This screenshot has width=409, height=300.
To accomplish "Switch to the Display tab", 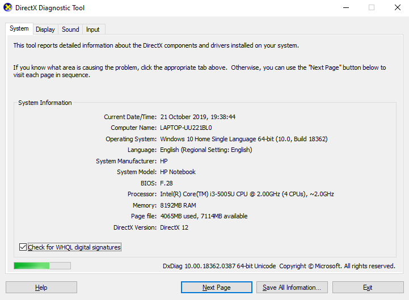I will coord(45,29).
